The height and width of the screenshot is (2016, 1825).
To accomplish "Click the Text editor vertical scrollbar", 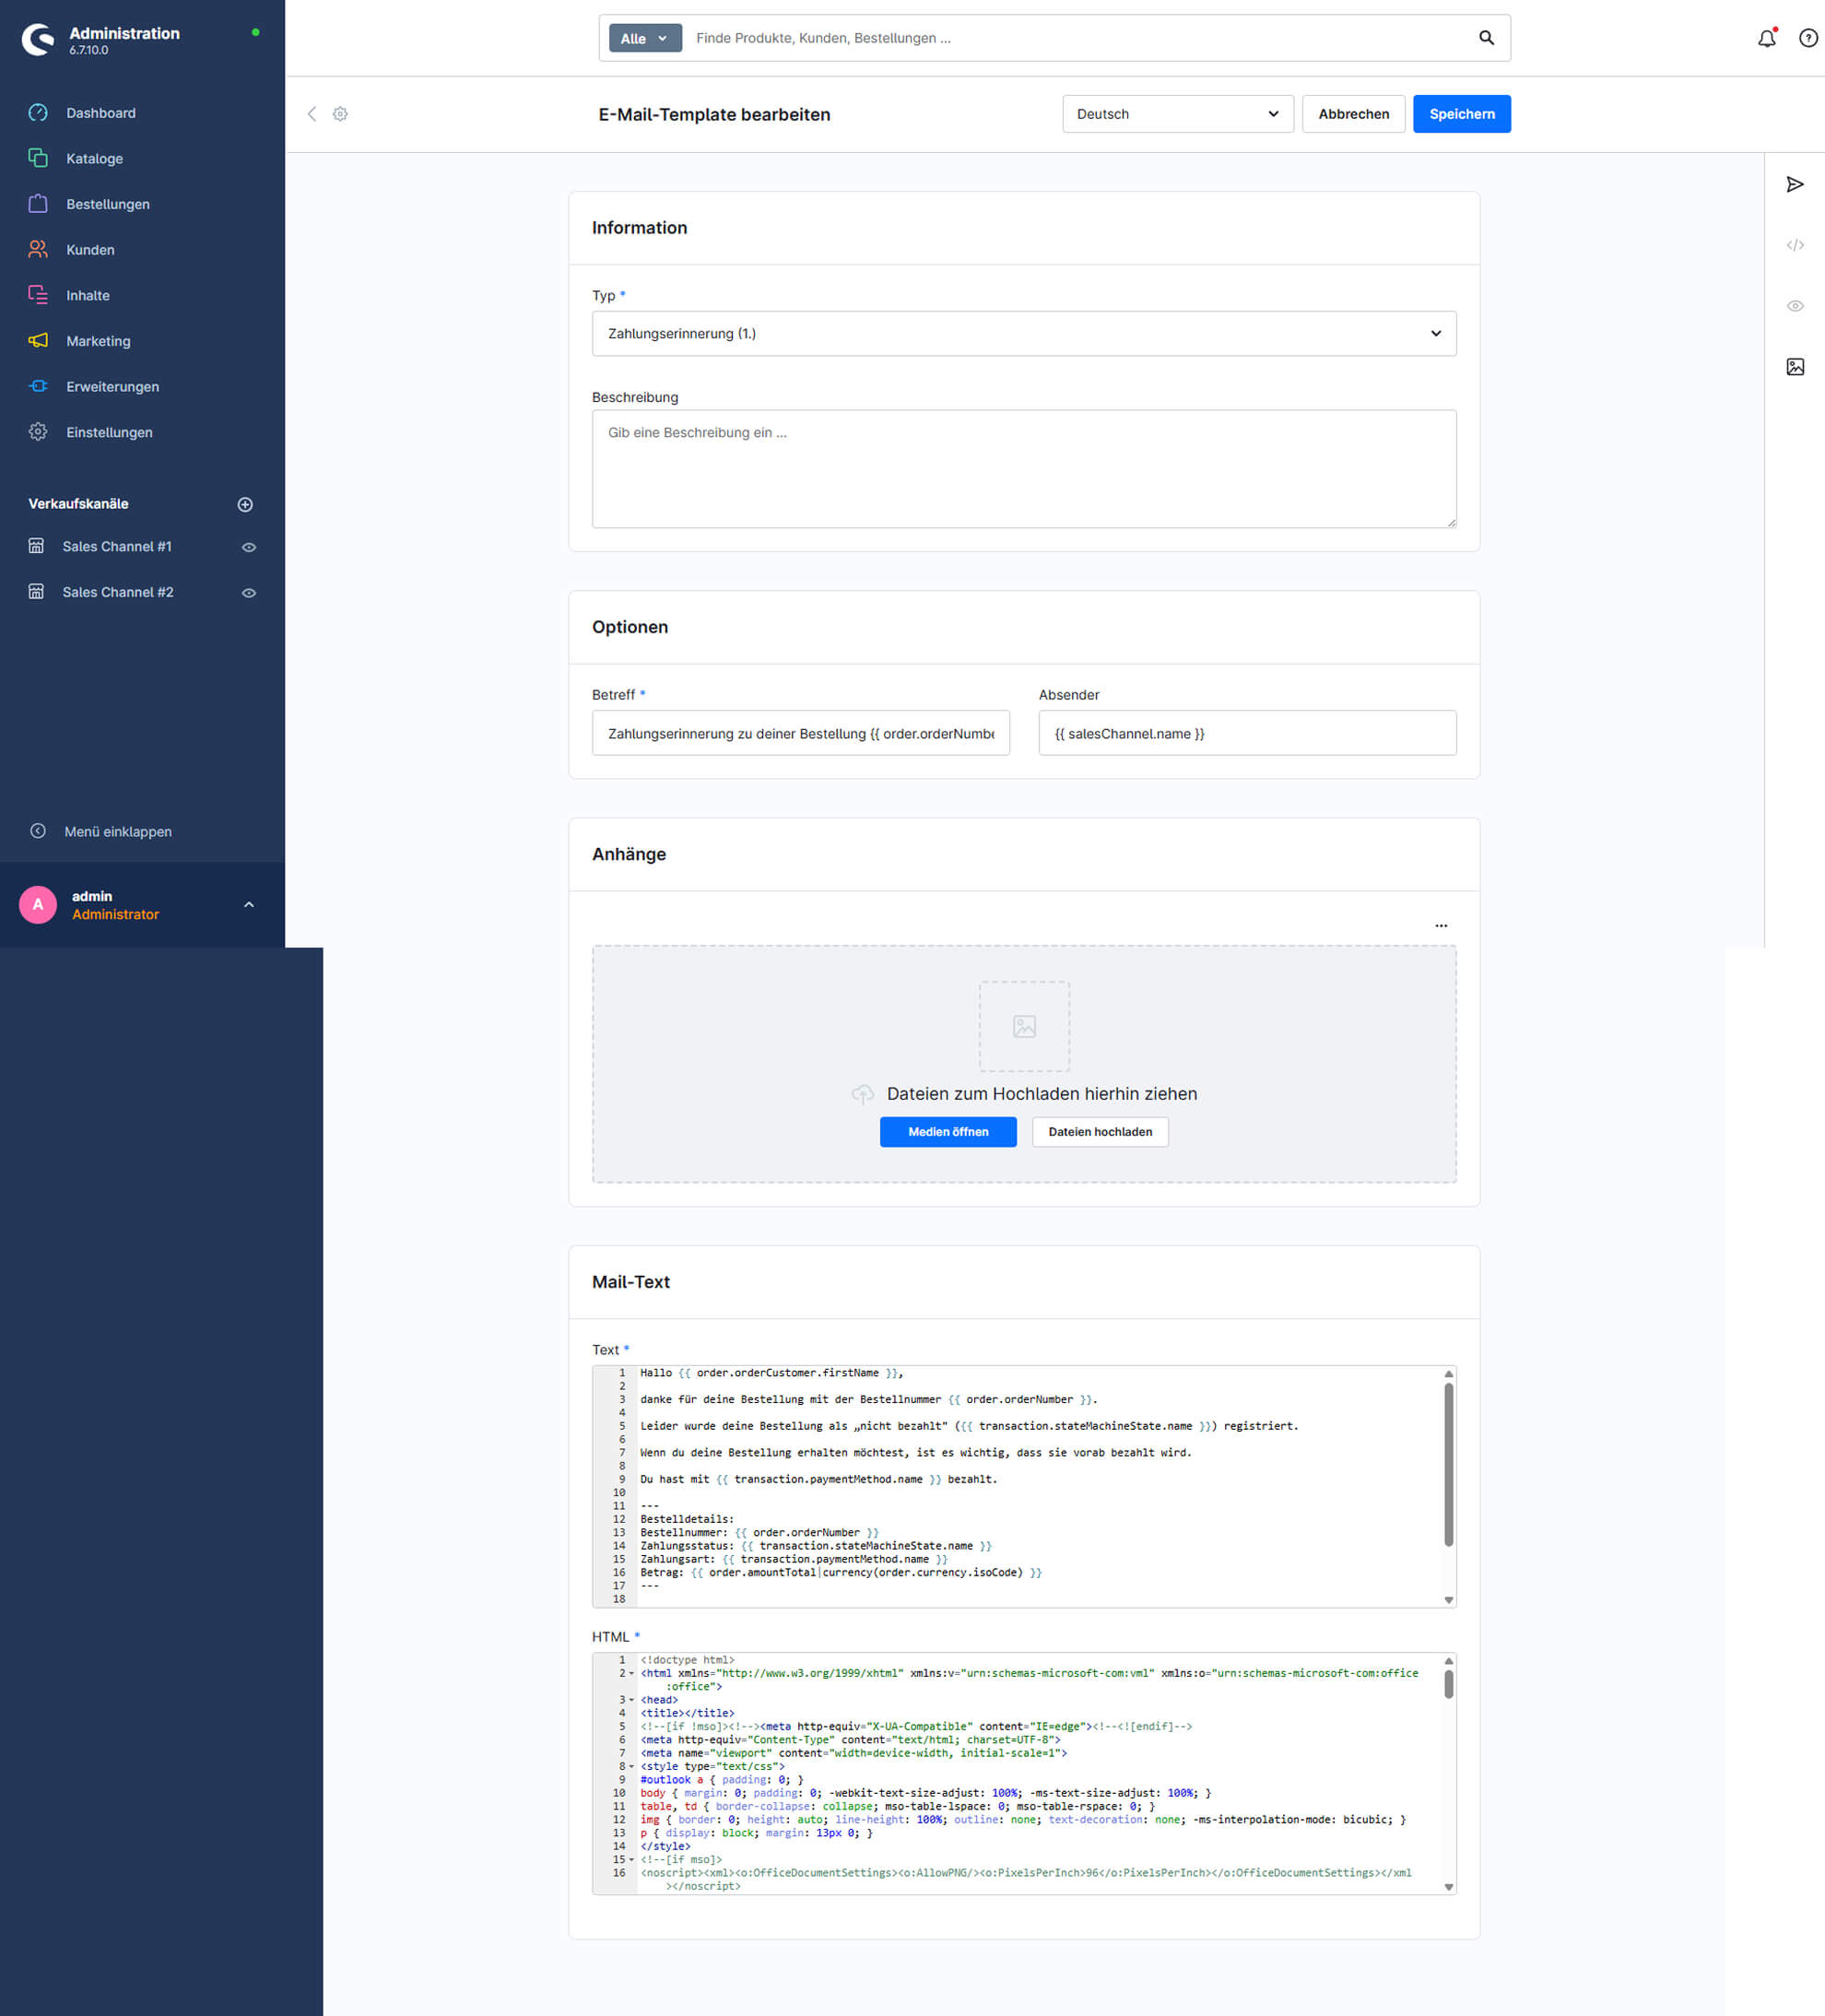I will [x=1448, y=1464].
